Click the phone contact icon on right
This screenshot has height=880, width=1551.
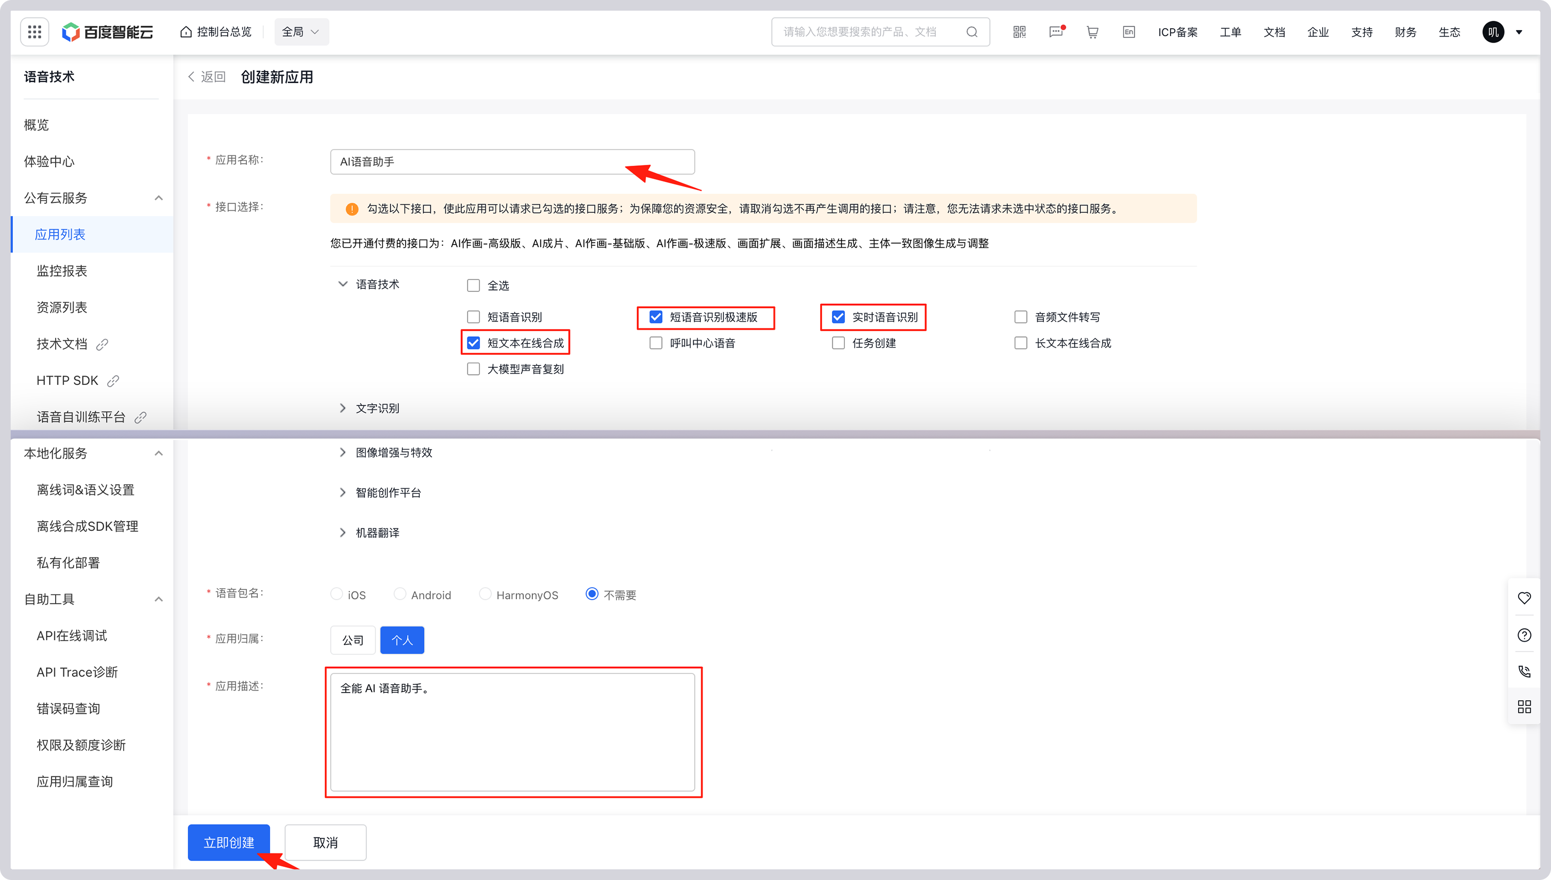tap(1524, 672)
